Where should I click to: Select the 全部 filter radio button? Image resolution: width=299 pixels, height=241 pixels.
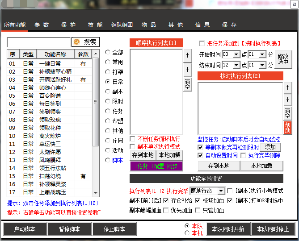pyautogui.click(x=108, y=52)
